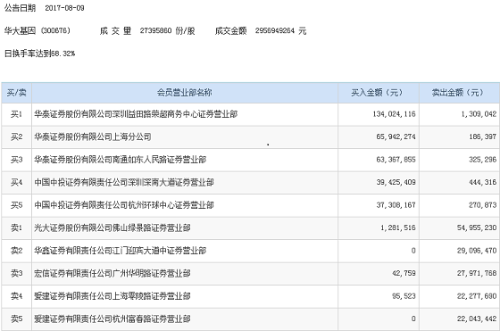Click the 卖1 row label

17,228
